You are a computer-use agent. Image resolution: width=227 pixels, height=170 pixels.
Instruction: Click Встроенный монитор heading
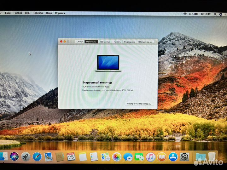[x=97, y=82]
